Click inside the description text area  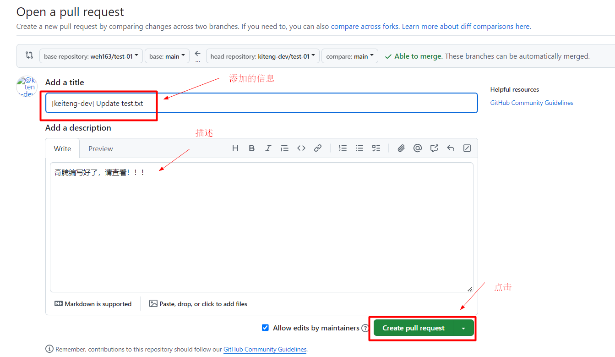tap(261, 227)
